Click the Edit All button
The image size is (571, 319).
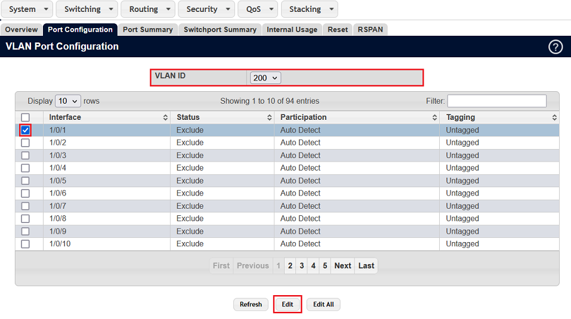point(323,304)
